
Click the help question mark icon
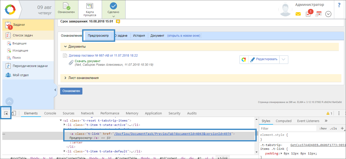(x=339, y=5)
